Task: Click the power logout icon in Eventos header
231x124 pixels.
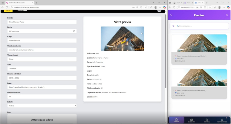Action: click(227, 15)
